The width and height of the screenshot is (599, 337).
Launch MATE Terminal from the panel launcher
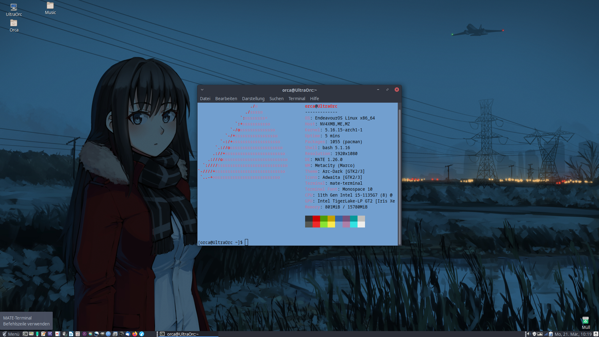click(25, 334)
